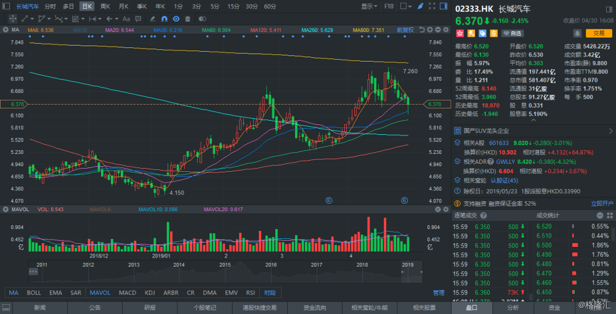The height and width of the screenshot is (314, 616).
Task: Open the 新闻 news bottom tab
Action: (39, 307)
